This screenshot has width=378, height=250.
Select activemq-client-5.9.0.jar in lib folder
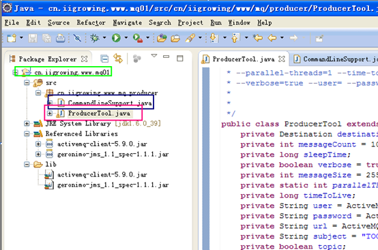tap(102, 174)
